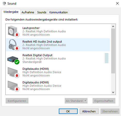Click the volume level meter of Realtek Digital Output
This screenshot has height=116, width=121.
coord(107,58)
